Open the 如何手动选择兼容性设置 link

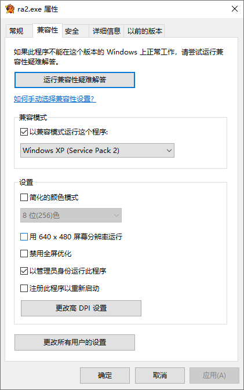tap(54, 99)
